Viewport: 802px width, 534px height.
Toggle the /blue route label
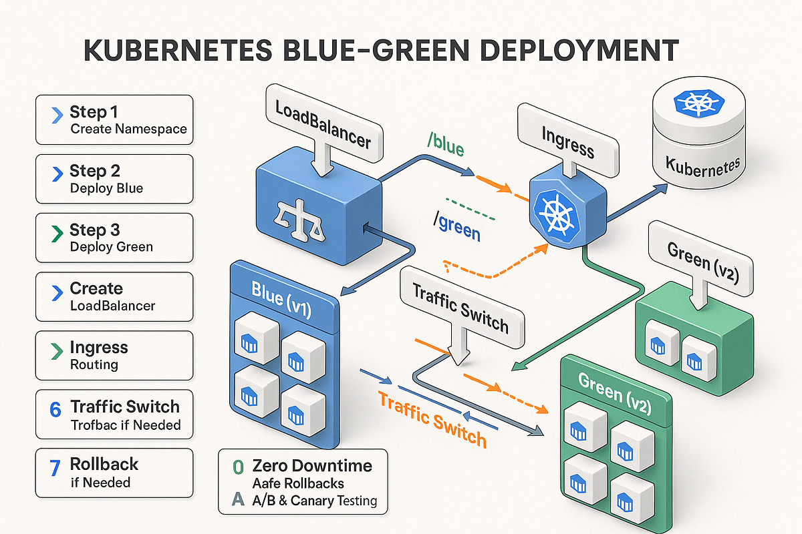(446, 143)
